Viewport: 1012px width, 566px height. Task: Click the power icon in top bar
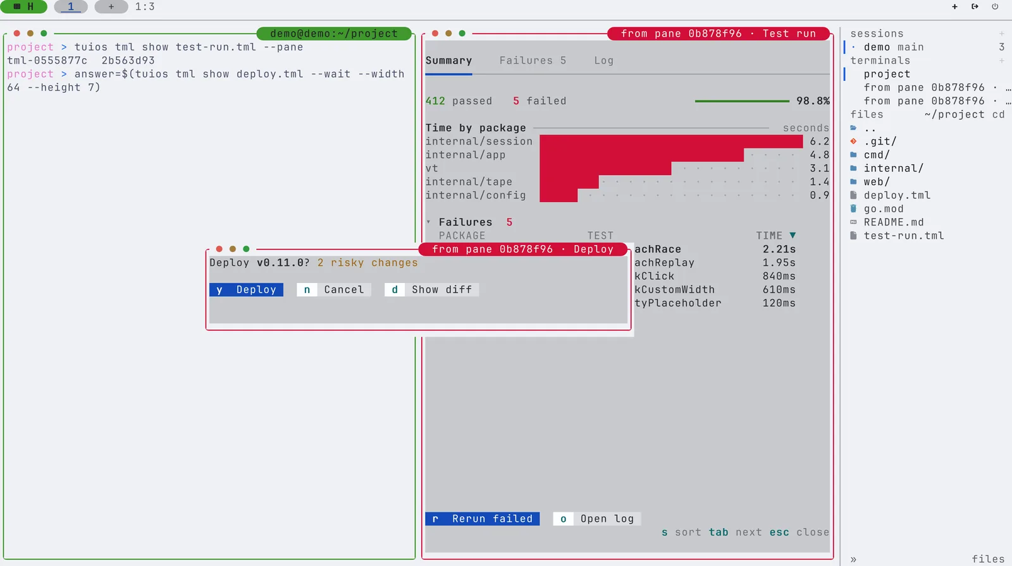pyautogui.click(x=995, y=7)
